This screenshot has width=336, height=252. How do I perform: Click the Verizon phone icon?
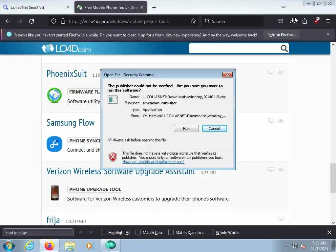[55, 193]
